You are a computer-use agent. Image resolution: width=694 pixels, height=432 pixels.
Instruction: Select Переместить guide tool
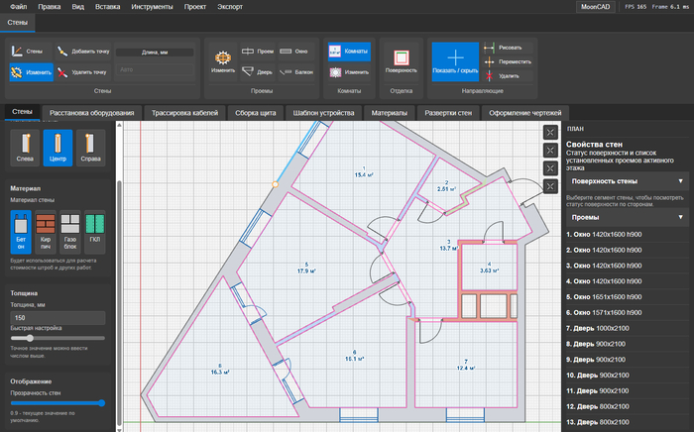tap(508, 61)
